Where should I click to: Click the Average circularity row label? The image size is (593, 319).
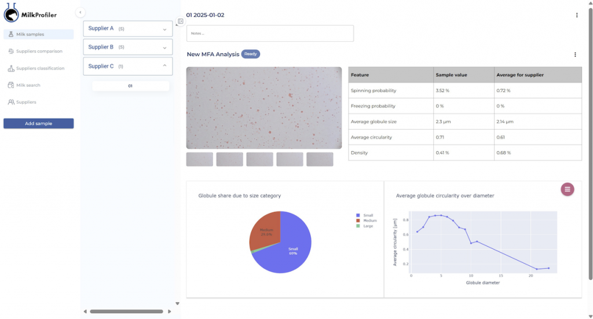coord(371,137)
